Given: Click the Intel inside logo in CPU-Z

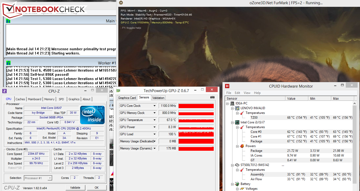Looking at the screenshot, I should click(92, 115).
